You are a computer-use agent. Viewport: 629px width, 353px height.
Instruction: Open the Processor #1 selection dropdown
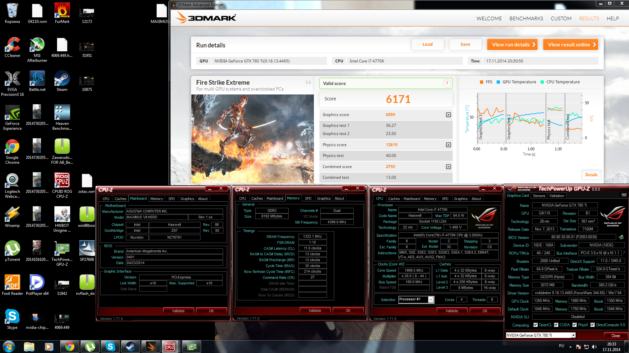[x=431, y=299]
